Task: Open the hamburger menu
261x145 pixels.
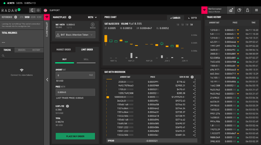Action: point(257,10)
